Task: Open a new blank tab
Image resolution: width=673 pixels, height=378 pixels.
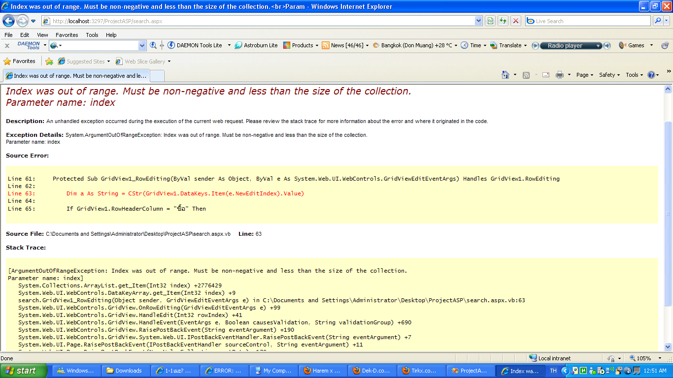Action: tap(157, 76)
